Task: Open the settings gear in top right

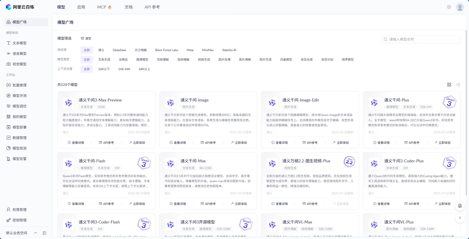Action: point(449,7)
